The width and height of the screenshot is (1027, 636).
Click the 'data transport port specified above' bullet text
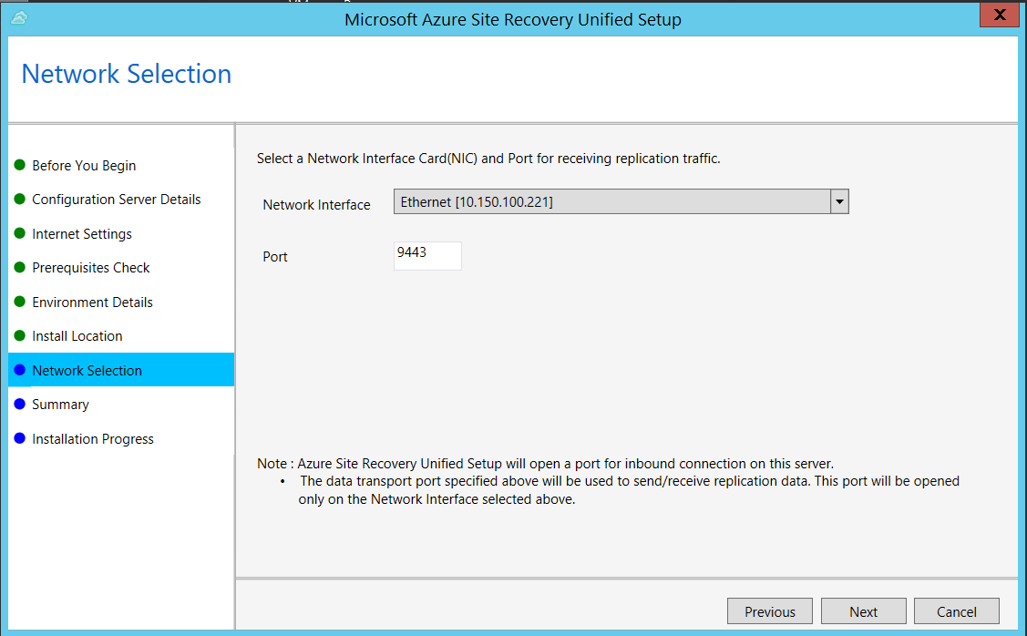click(629, 490)
